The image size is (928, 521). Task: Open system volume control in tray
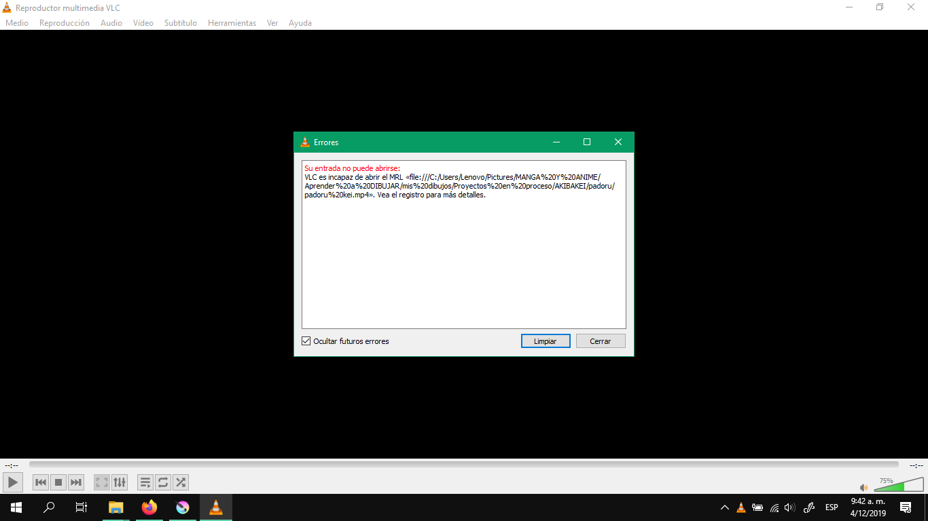tap(789, 507)
